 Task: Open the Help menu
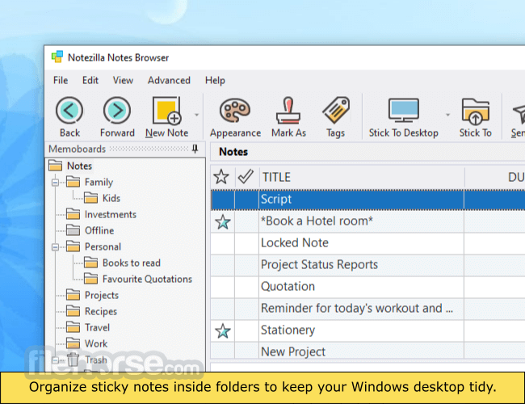tap(215, 81)
